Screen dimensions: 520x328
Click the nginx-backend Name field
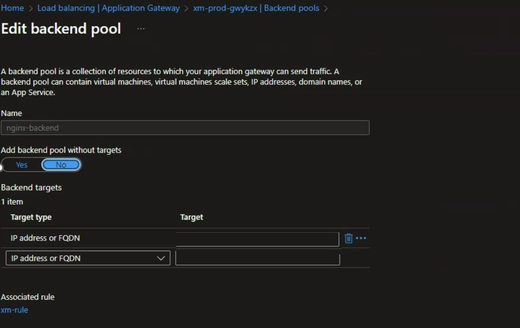(x=185, y=128)
